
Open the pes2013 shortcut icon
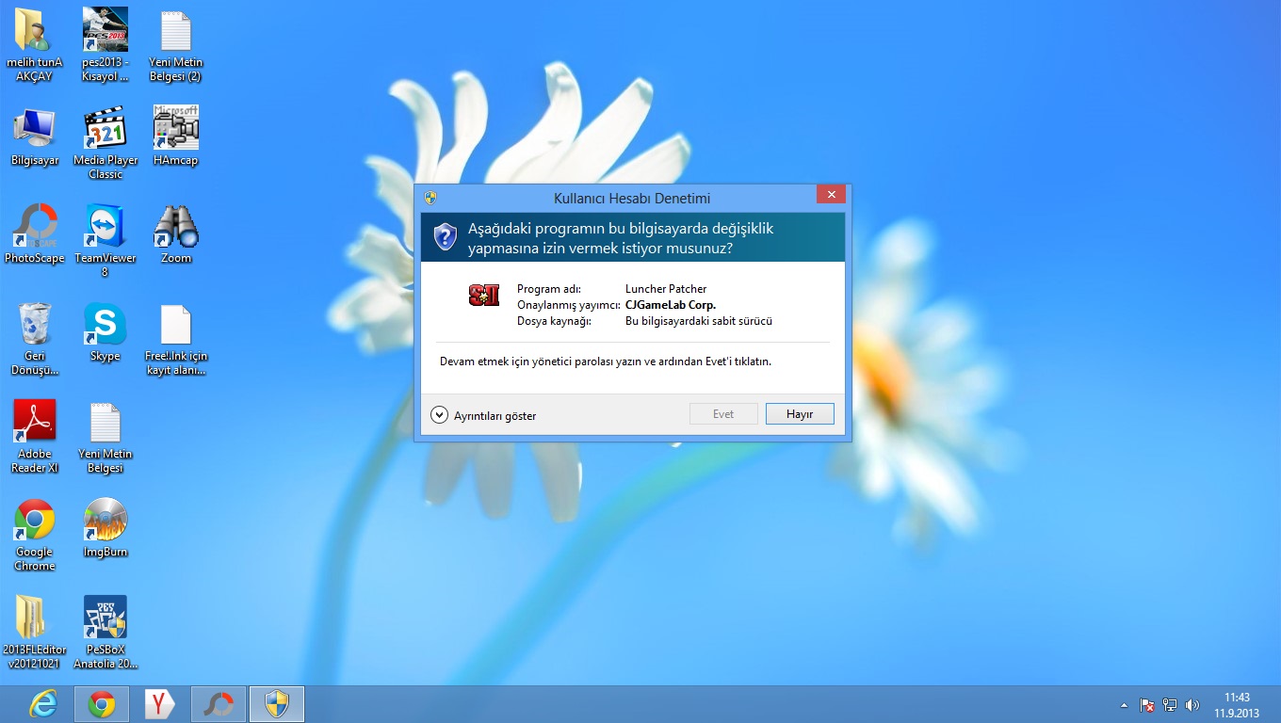click(x=105, y=32)
